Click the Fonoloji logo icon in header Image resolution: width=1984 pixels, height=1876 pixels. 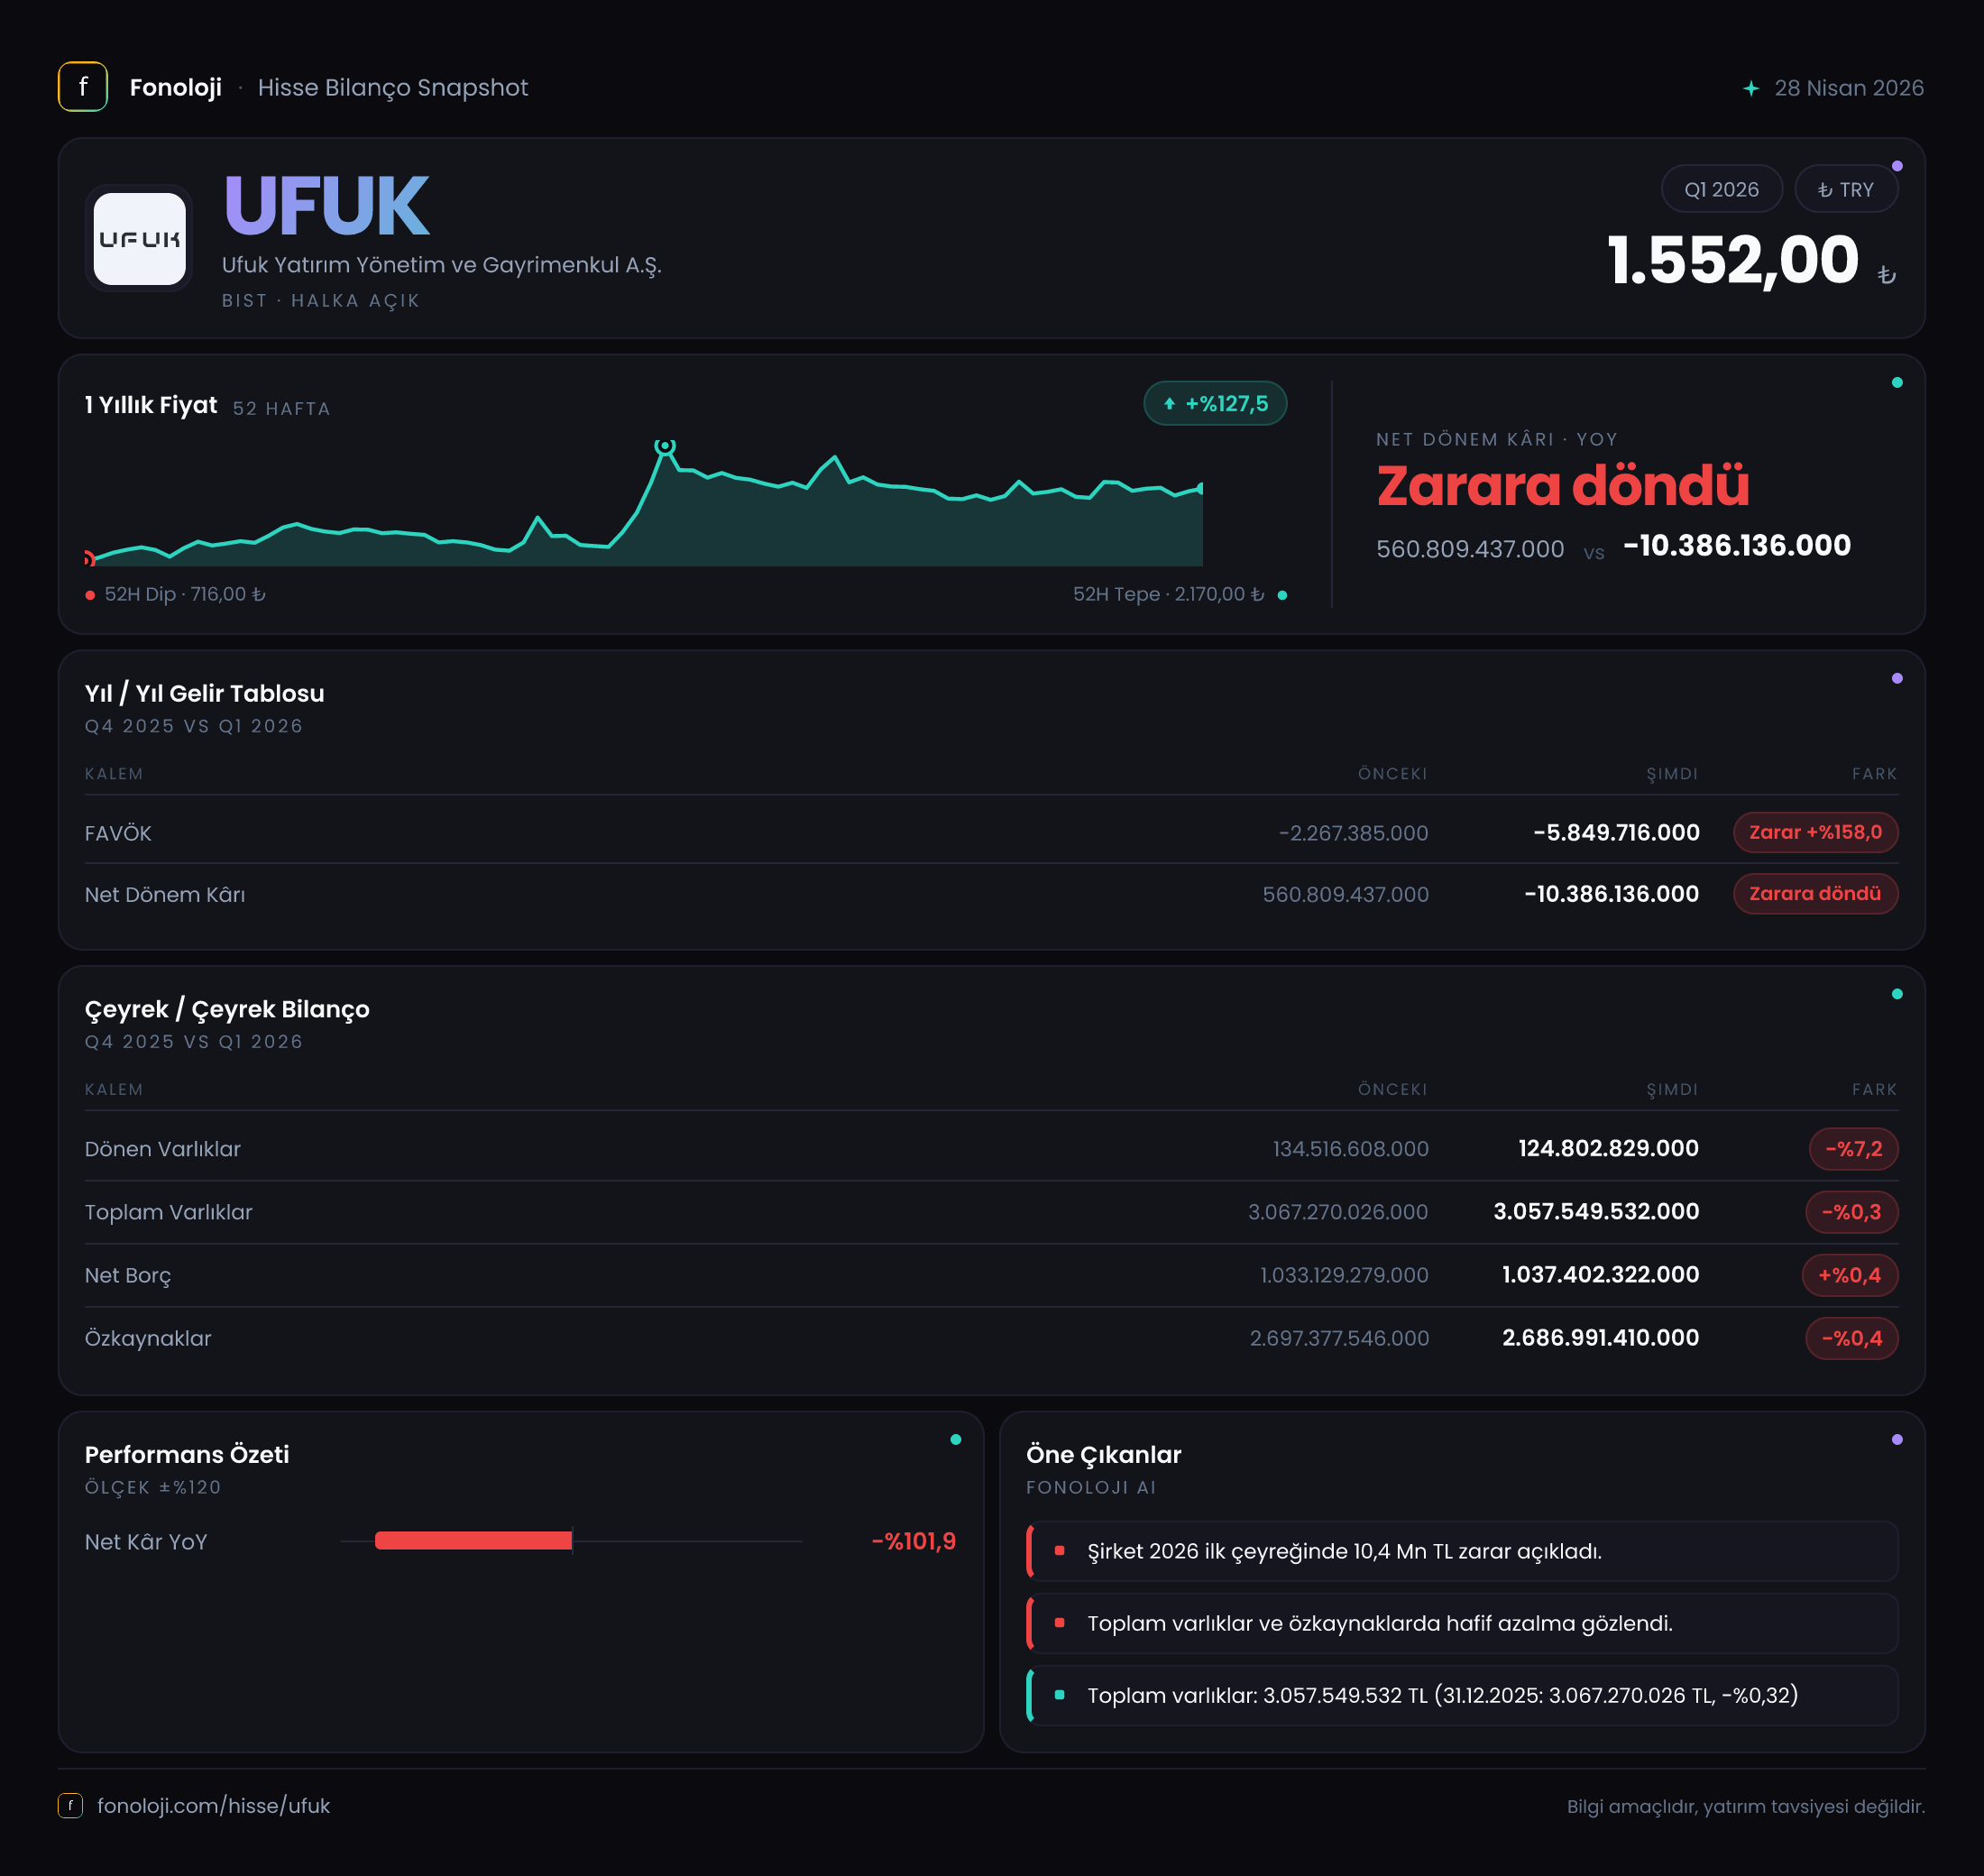tap(83, 87)
